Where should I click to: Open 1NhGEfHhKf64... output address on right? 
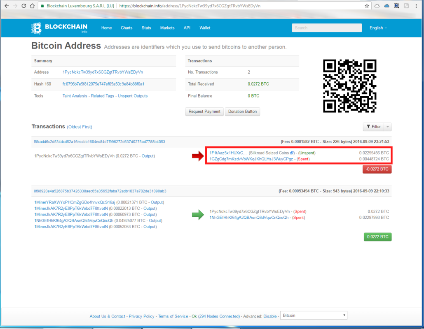pos(249,218)
